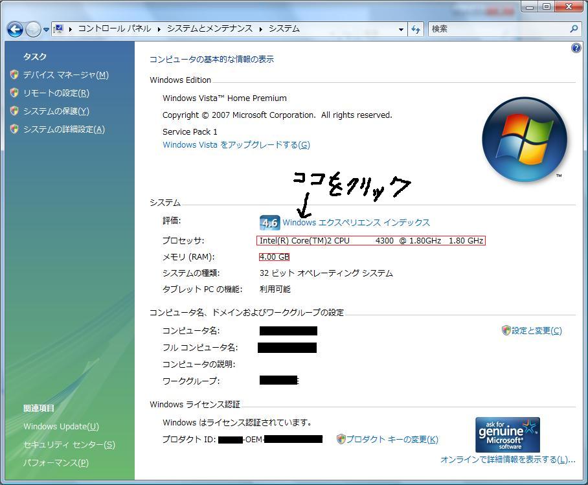This screenshot has height=485, width=588.
Task: Open パフォーマンス(P) related link
Action: coord(56,463)
